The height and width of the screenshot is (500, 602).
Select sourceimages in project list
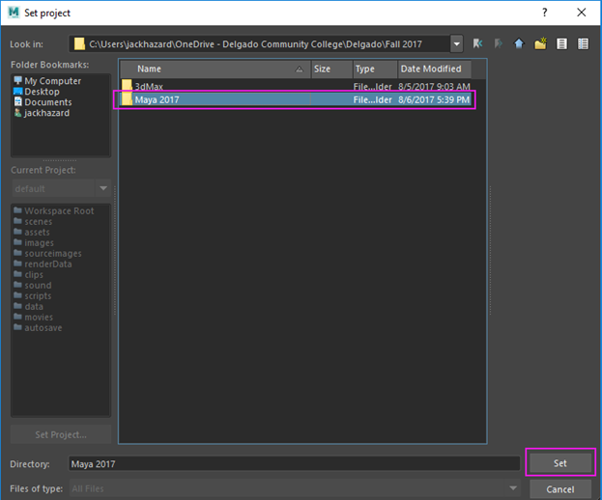53,254
